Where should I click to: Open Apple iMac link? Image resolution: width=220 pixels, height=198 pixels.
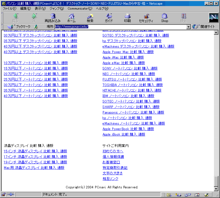coord(123,57)
